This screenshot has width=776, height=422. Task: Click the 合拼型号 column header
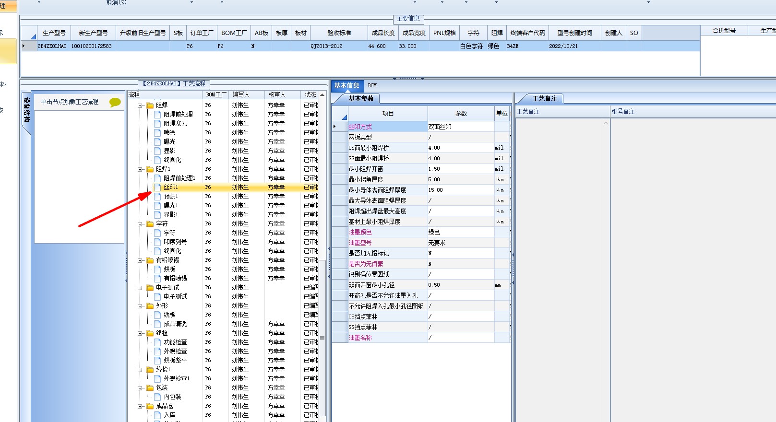(724, 31)
